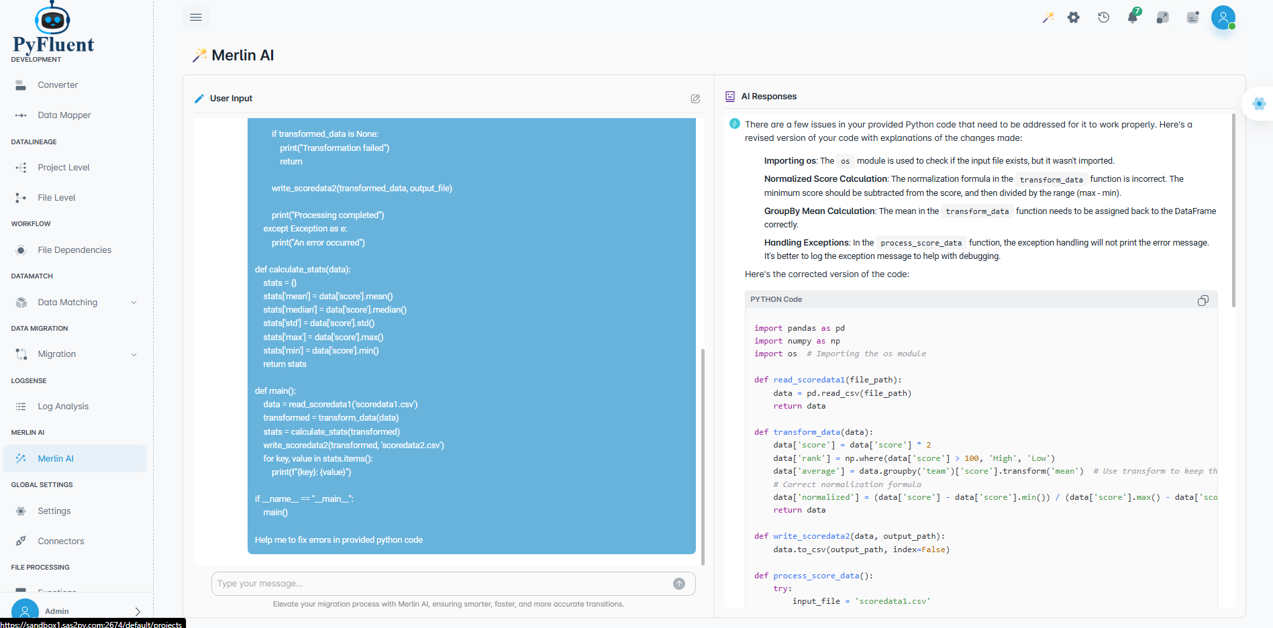The image size is (1273, 628).
Task: Click the 'def write_scoredata2' code line in the response
Action: click(849, 536)
